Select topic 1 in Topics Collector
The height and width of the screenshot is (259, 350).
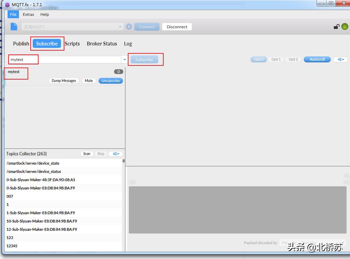click(x=63, y=205)
